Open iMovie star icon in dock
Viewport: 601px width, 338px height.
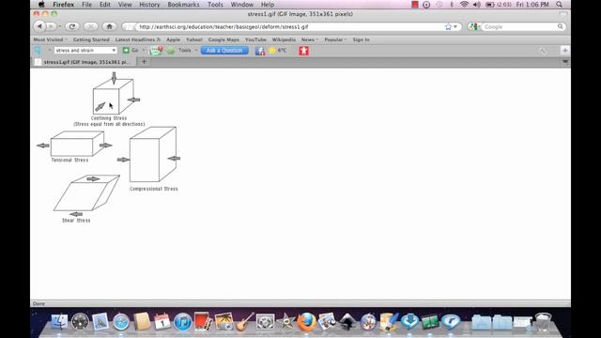point(285,322)
